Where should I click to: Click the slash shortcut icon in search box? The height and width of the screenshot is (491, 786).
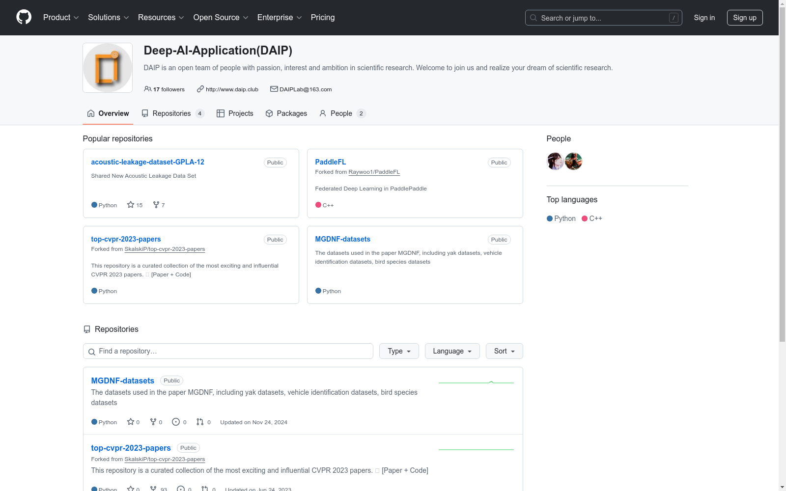point(674,18)
